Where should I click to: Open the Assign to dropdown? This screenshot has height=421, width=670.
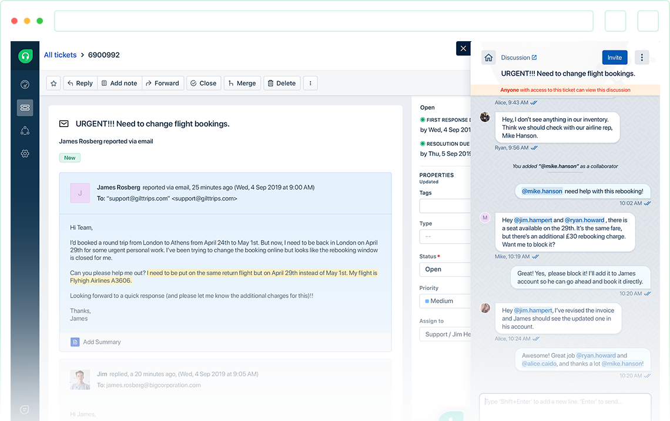445,334
